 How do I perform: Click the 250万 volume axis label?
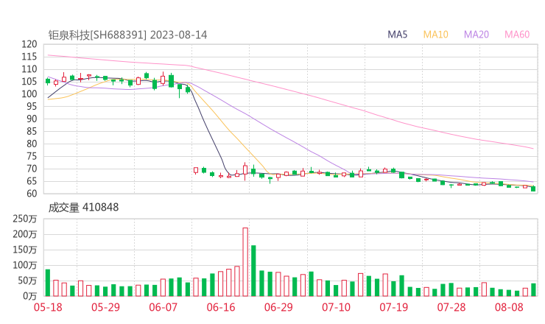point(26,219)
